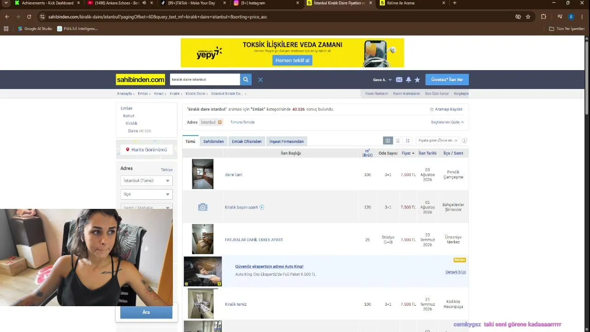Remove the İstanbul address filter chip
The width and height of the screenshot is (590, 332).
click(x=220, y=122)
